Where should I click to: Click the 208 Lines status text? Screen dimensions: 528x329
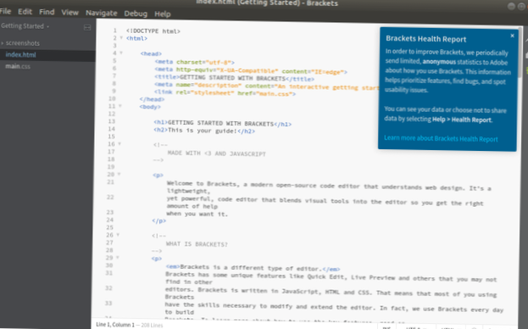pos(152,325)
